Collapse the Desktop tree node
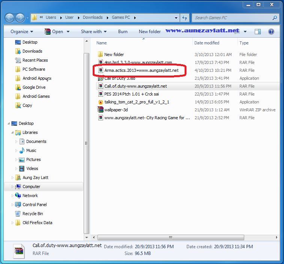 pos(9,123)
